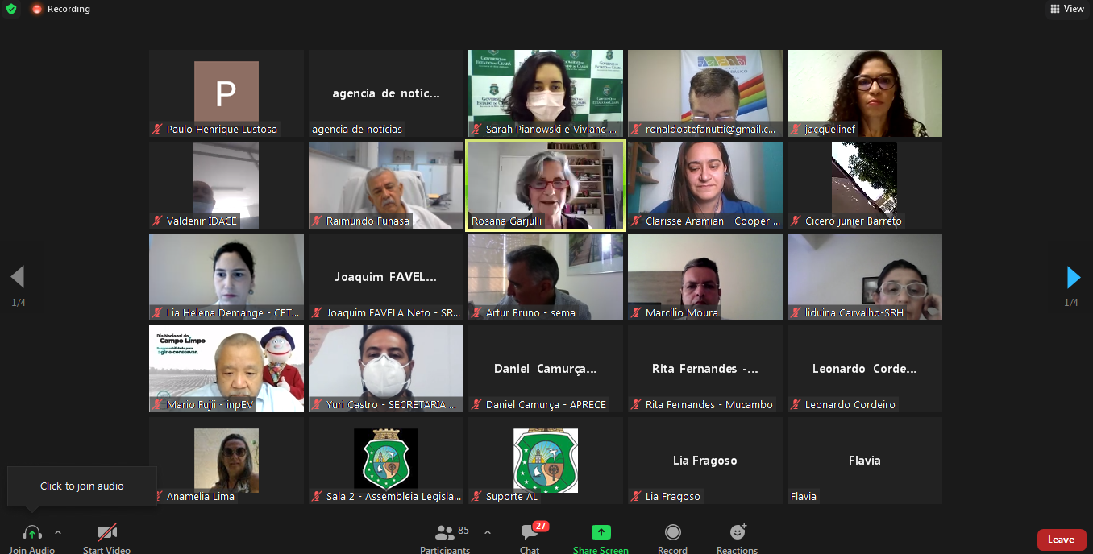Click the Join Audio headphone icon
1093x554 pixels.
[32, 534]
